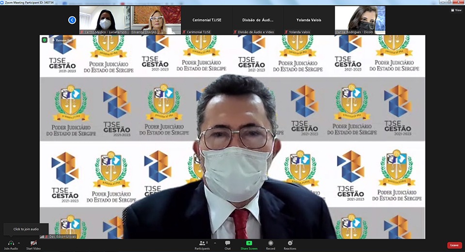Select the Yolanda Valois participant tile
465x252 pixels.
[309, 20]
